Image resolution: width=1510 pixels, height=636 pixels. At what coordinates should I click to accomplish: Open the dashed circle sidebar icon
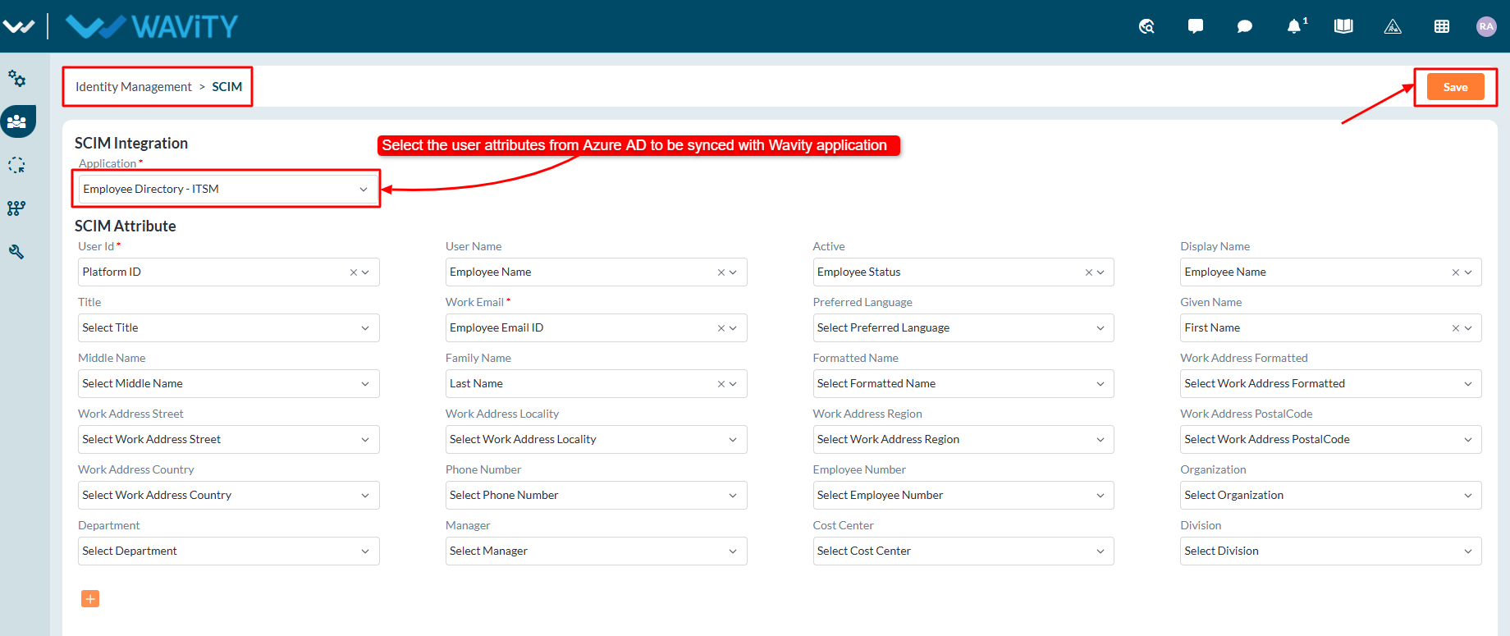16,165
